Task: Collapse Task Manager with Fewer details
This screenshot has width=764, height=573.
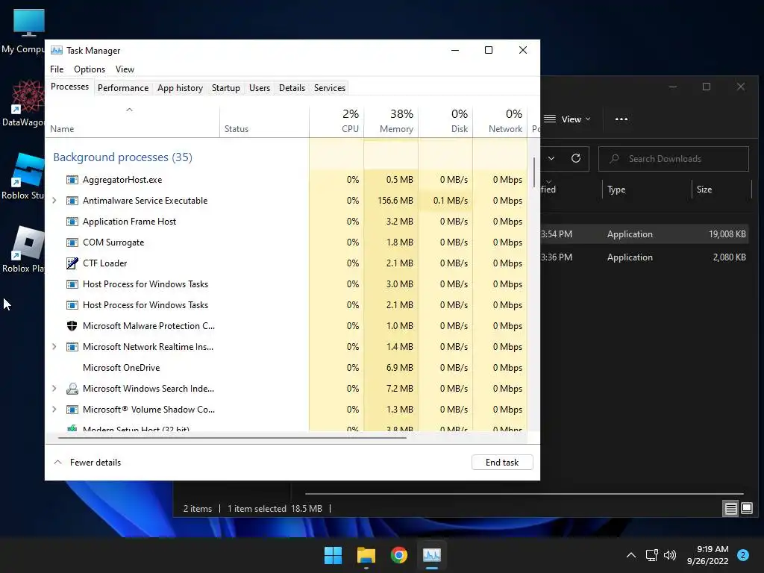Action: coord(87,463)
